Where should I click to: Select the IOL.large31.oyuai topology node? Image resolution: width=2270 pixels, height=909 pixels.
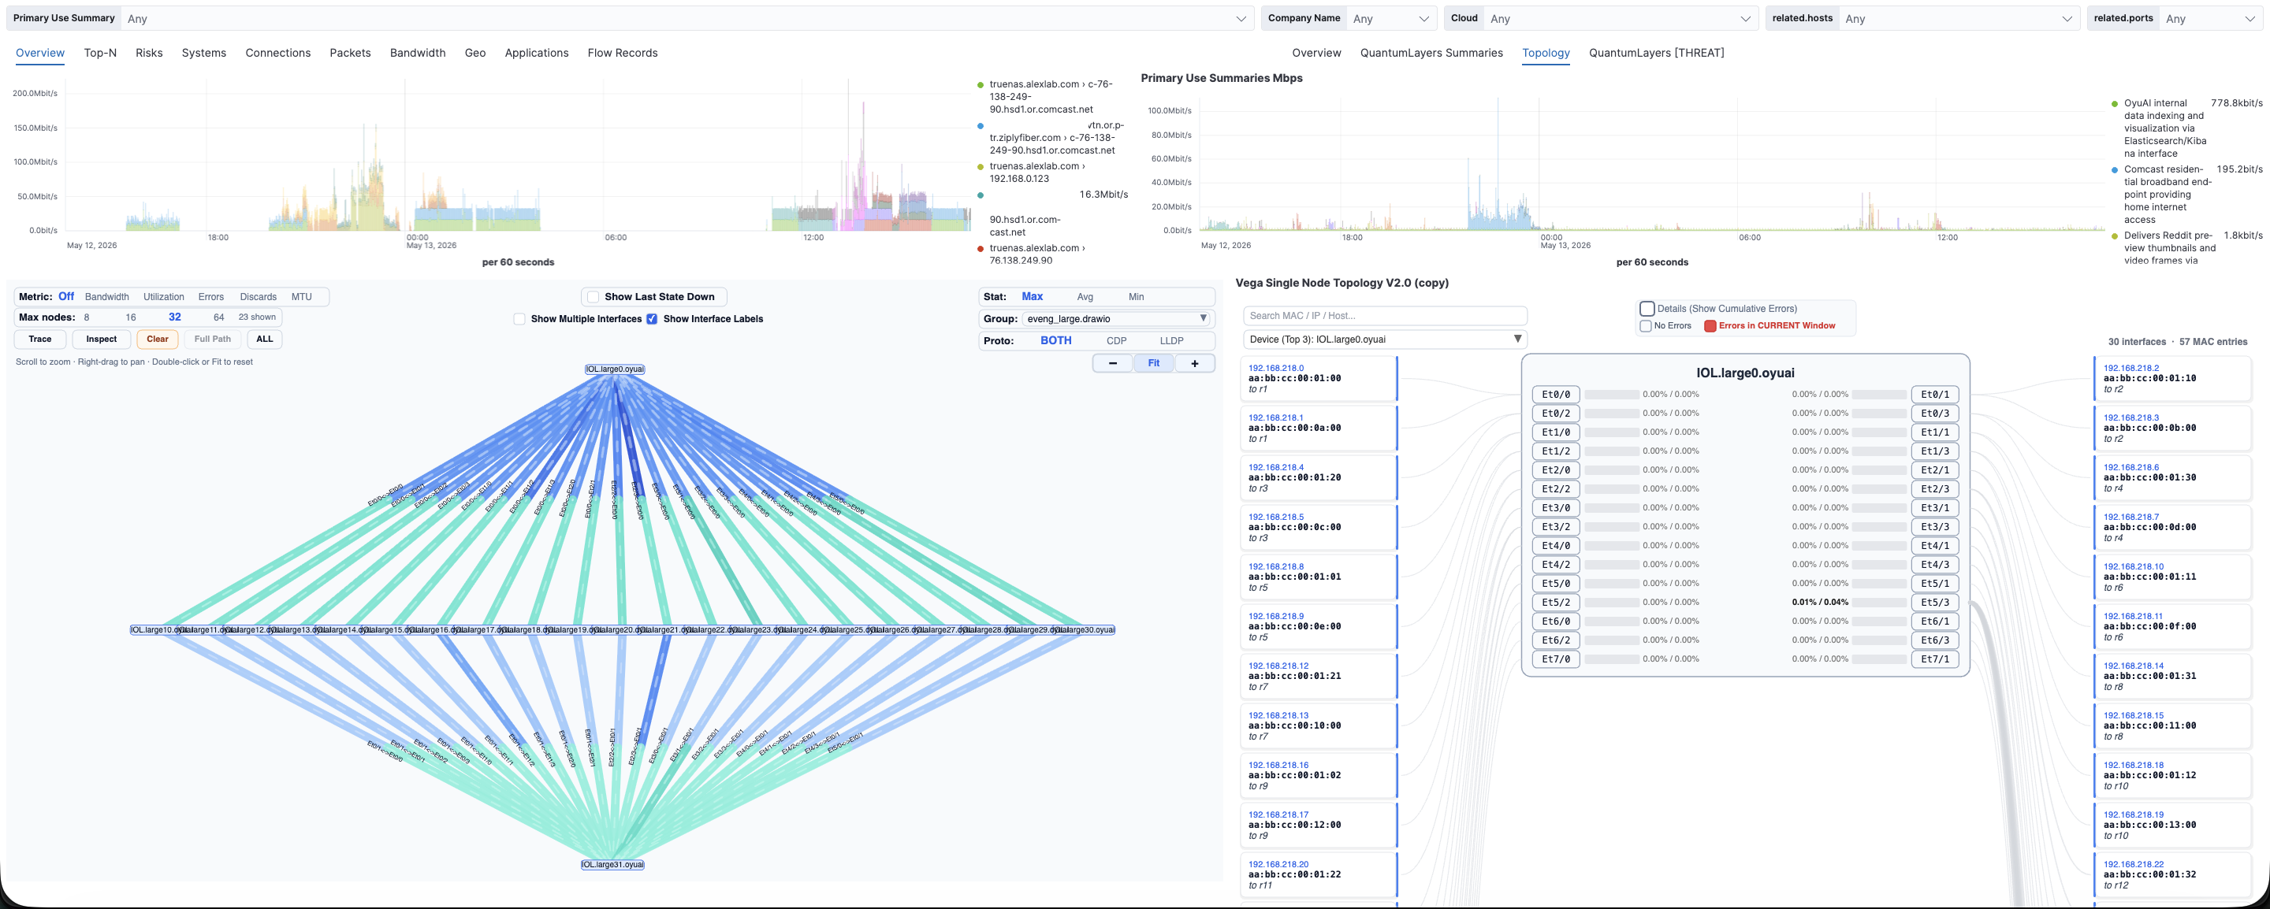click(x=612, y=864)
